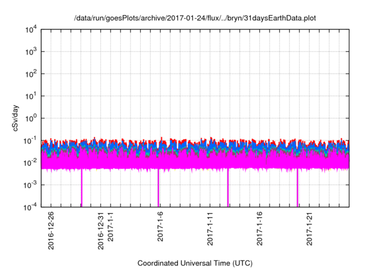The image size is (385, 269).
Task: Click the 10^2 y-axis tick label
Action: (31, 74)
